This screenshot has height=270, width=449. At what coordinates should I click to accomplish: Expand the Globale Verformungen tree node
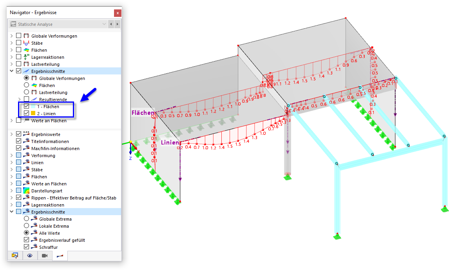click(11, 36)
